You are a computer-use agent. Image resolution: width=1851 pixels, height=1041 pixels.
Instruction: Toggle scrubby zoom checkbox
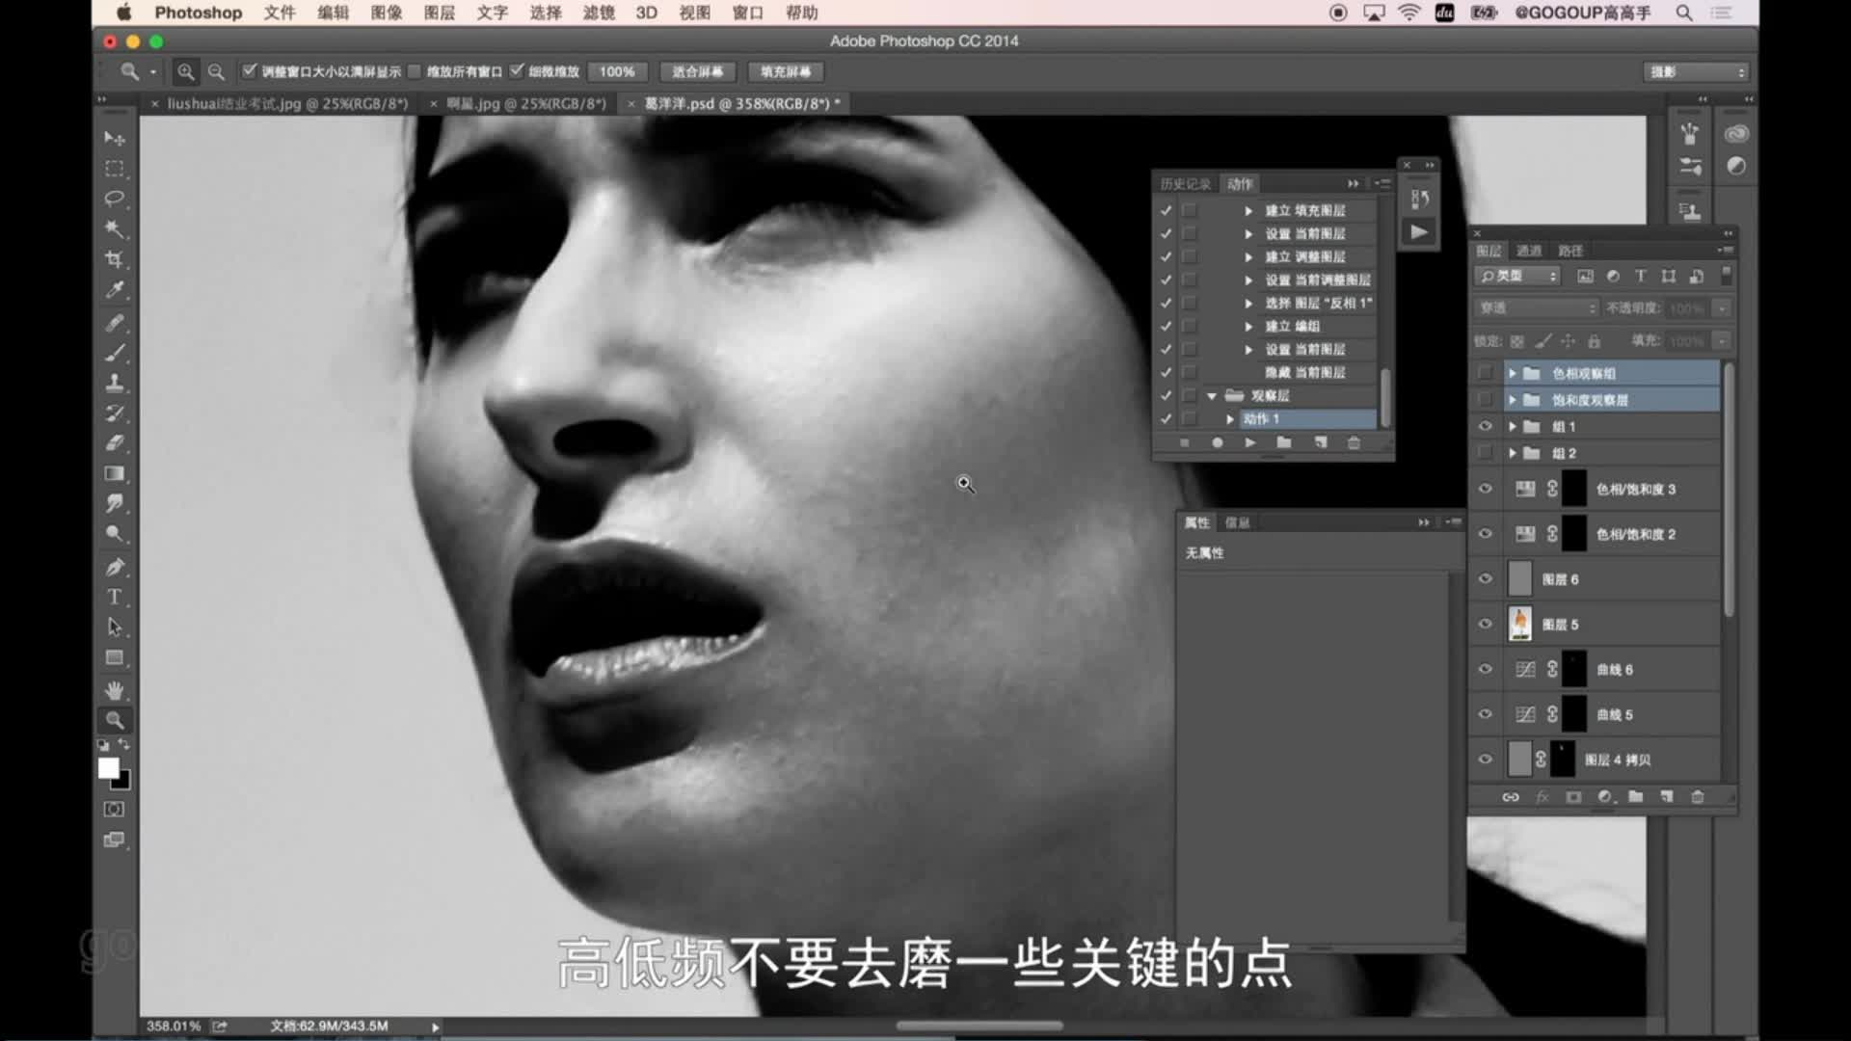coord(517,70)
